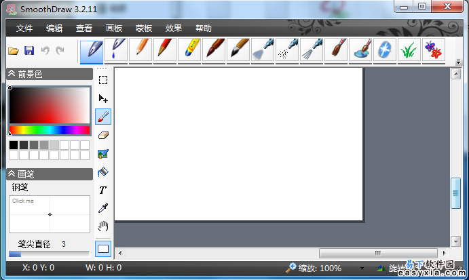Select the airbrush spray tool
Image resolution: width=469 pixels, height=280 pixels.
click(x=263, y=50)
